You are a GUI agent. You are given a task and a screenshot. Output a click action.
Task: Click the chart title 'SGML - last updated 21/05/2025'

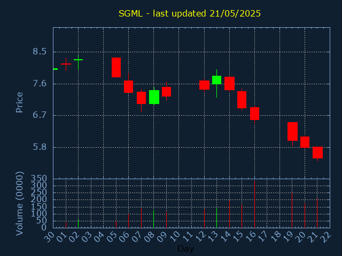tap(190, 14)
